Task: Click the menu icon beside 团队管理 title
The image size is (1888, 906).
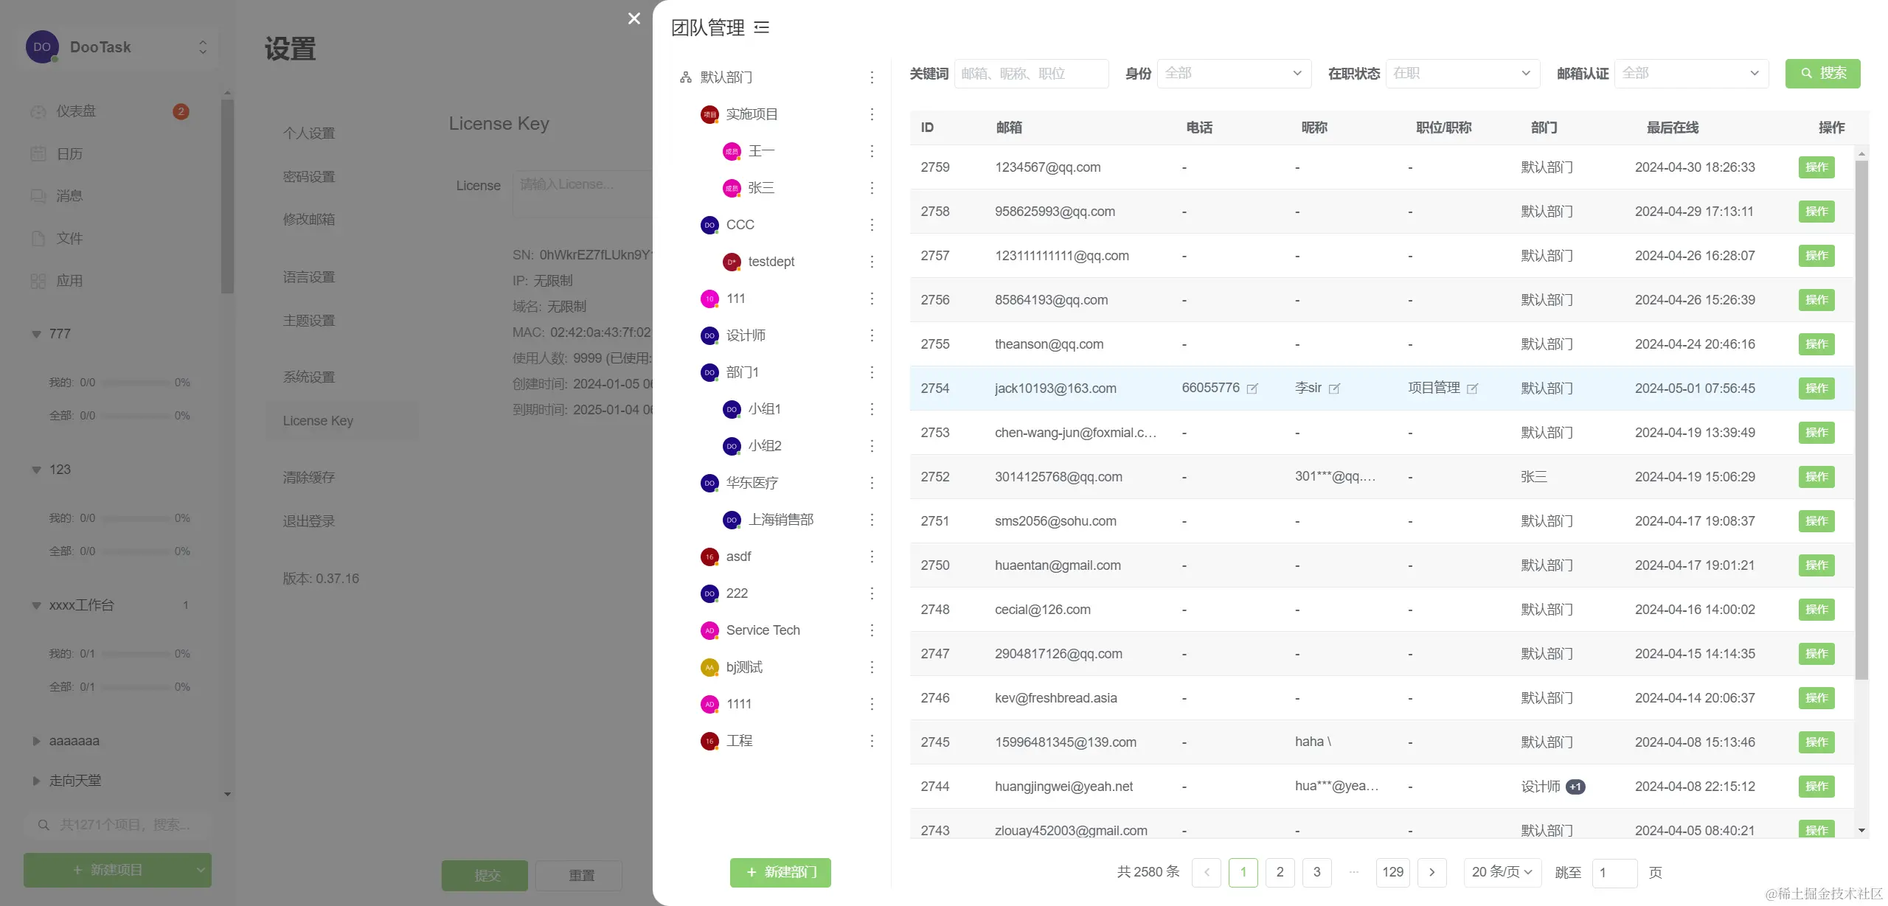Action: 762,28
